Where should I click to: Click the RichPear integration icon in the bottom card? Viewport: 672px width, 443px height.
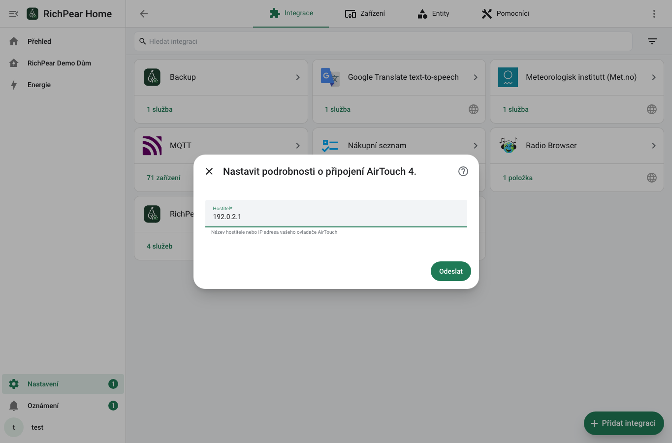(x=152, y=214)
